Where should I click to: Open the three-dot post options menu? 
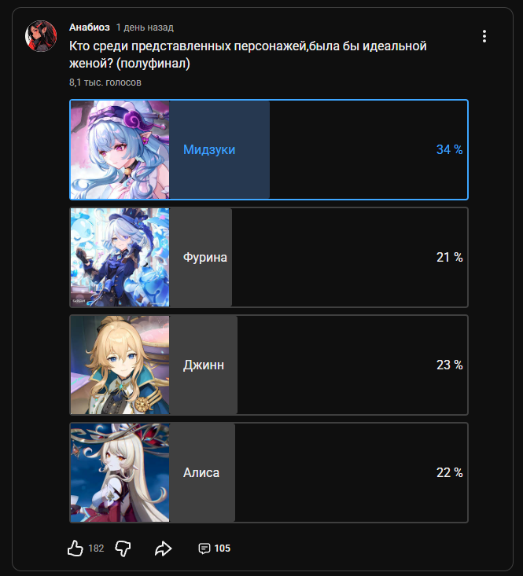[x=484, y=36]
